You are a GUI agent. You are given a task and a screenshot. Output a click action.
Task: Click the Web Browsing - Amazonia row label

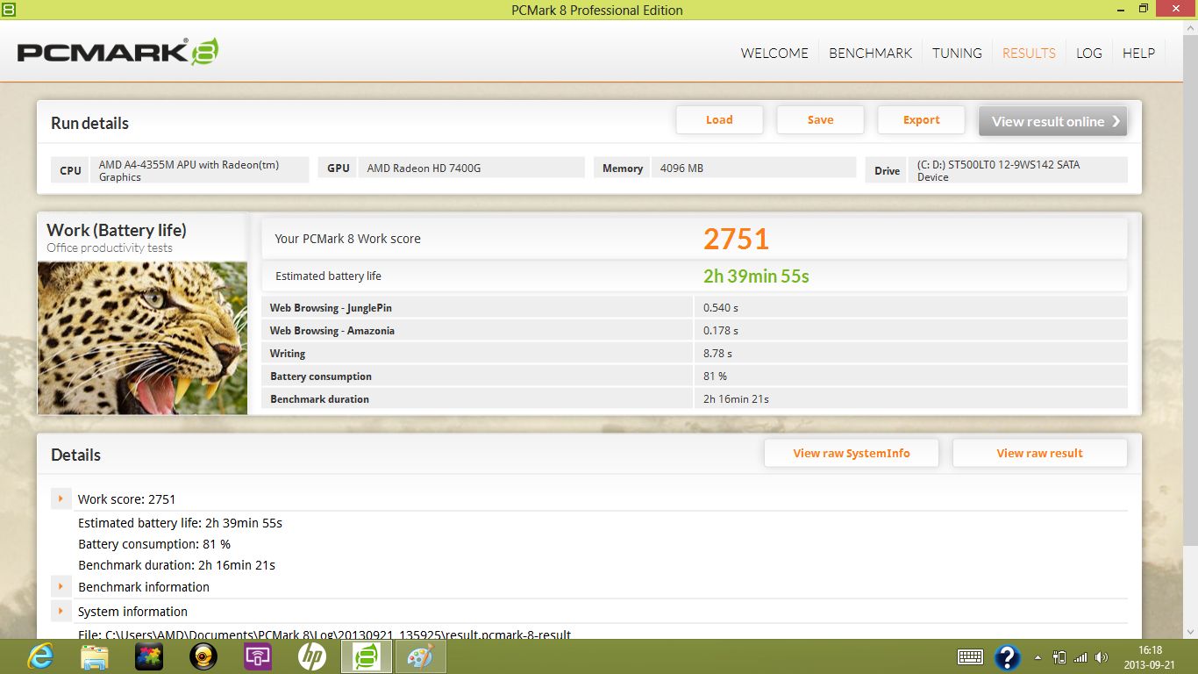[332, 331]
